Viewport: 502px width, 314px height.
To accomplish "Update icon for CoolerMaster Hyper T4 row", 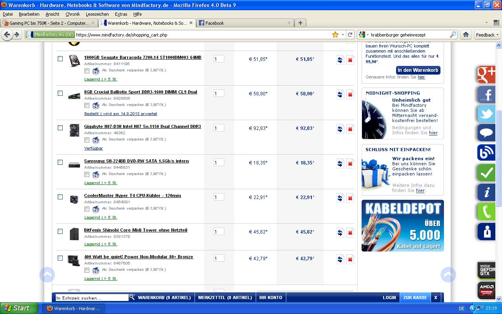I will coord(340,198).
